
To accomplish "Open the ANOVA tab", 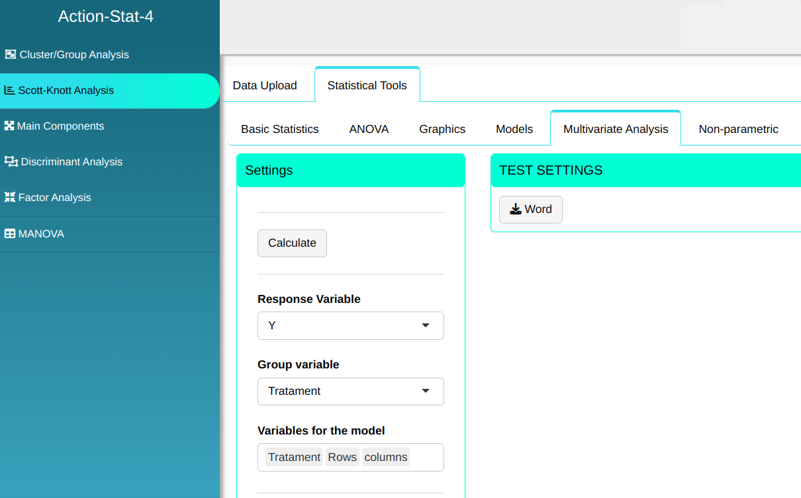I will click(369, 129).
